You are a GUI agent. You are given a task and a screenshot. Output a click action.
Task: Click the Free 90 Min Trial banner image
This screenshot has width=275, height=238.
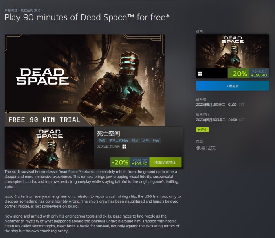click(85, 80)
